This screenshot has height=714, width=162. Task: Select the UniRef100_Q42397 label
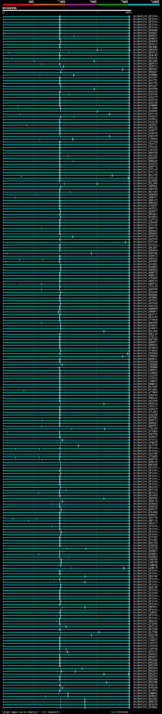(145, 78)
